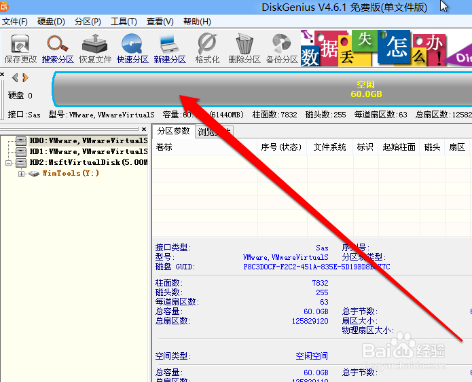Open the 分区(P) menu
Screen dimensions: 472x382
pos(88,22)
